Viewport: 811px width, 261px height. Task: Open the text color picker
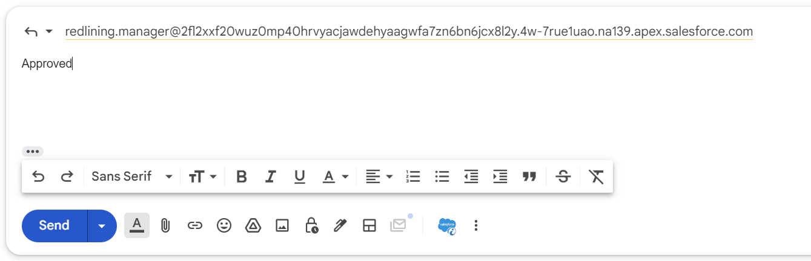[x=335, y=176]
